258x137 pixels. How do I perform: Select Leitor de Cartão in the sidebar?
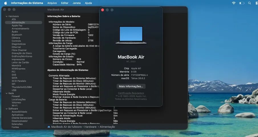[x=21, y=63]
